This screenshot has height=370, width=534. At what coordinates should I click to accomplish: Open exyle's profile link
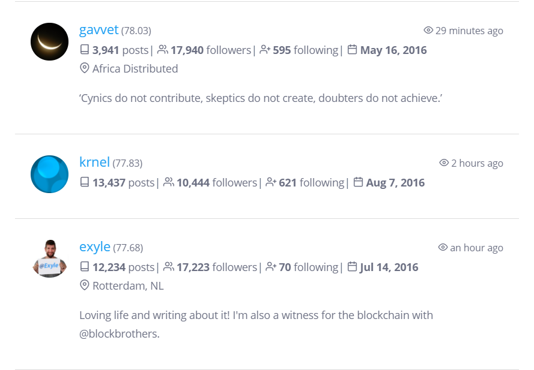point(95,247)
